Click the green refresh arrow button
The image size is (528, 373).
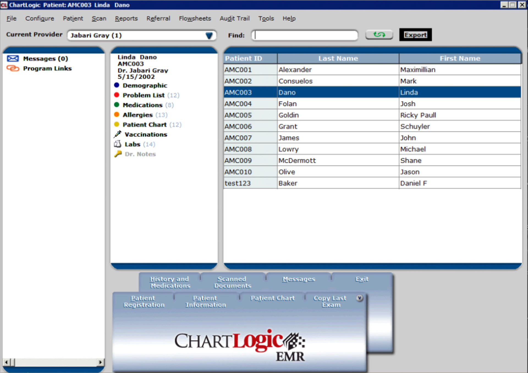pyautogui.click(x=379, y=35)
